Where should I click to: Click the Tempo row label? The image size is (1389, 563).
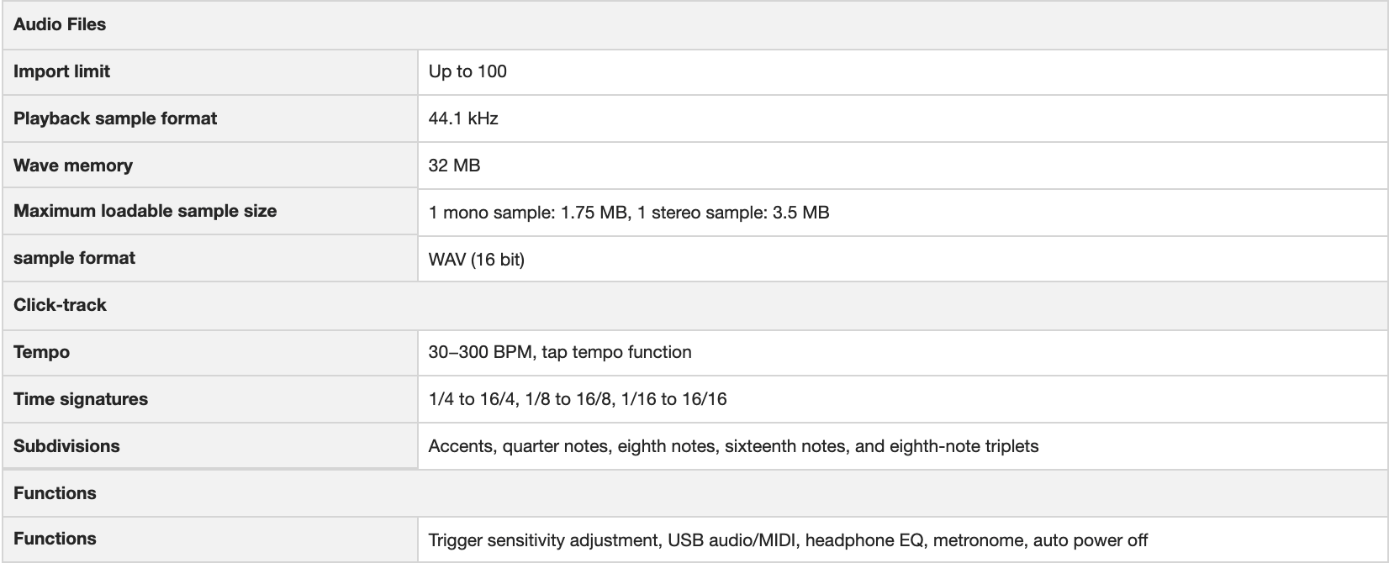(x=41, y=352)
